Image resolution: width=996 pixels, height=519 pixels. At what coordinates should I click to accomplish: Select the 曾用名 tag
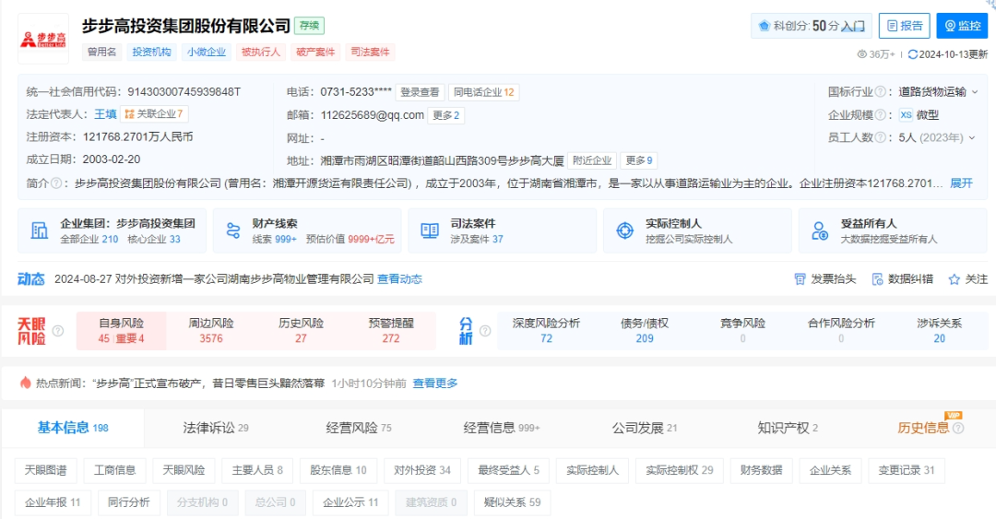(x=101, y=53)
